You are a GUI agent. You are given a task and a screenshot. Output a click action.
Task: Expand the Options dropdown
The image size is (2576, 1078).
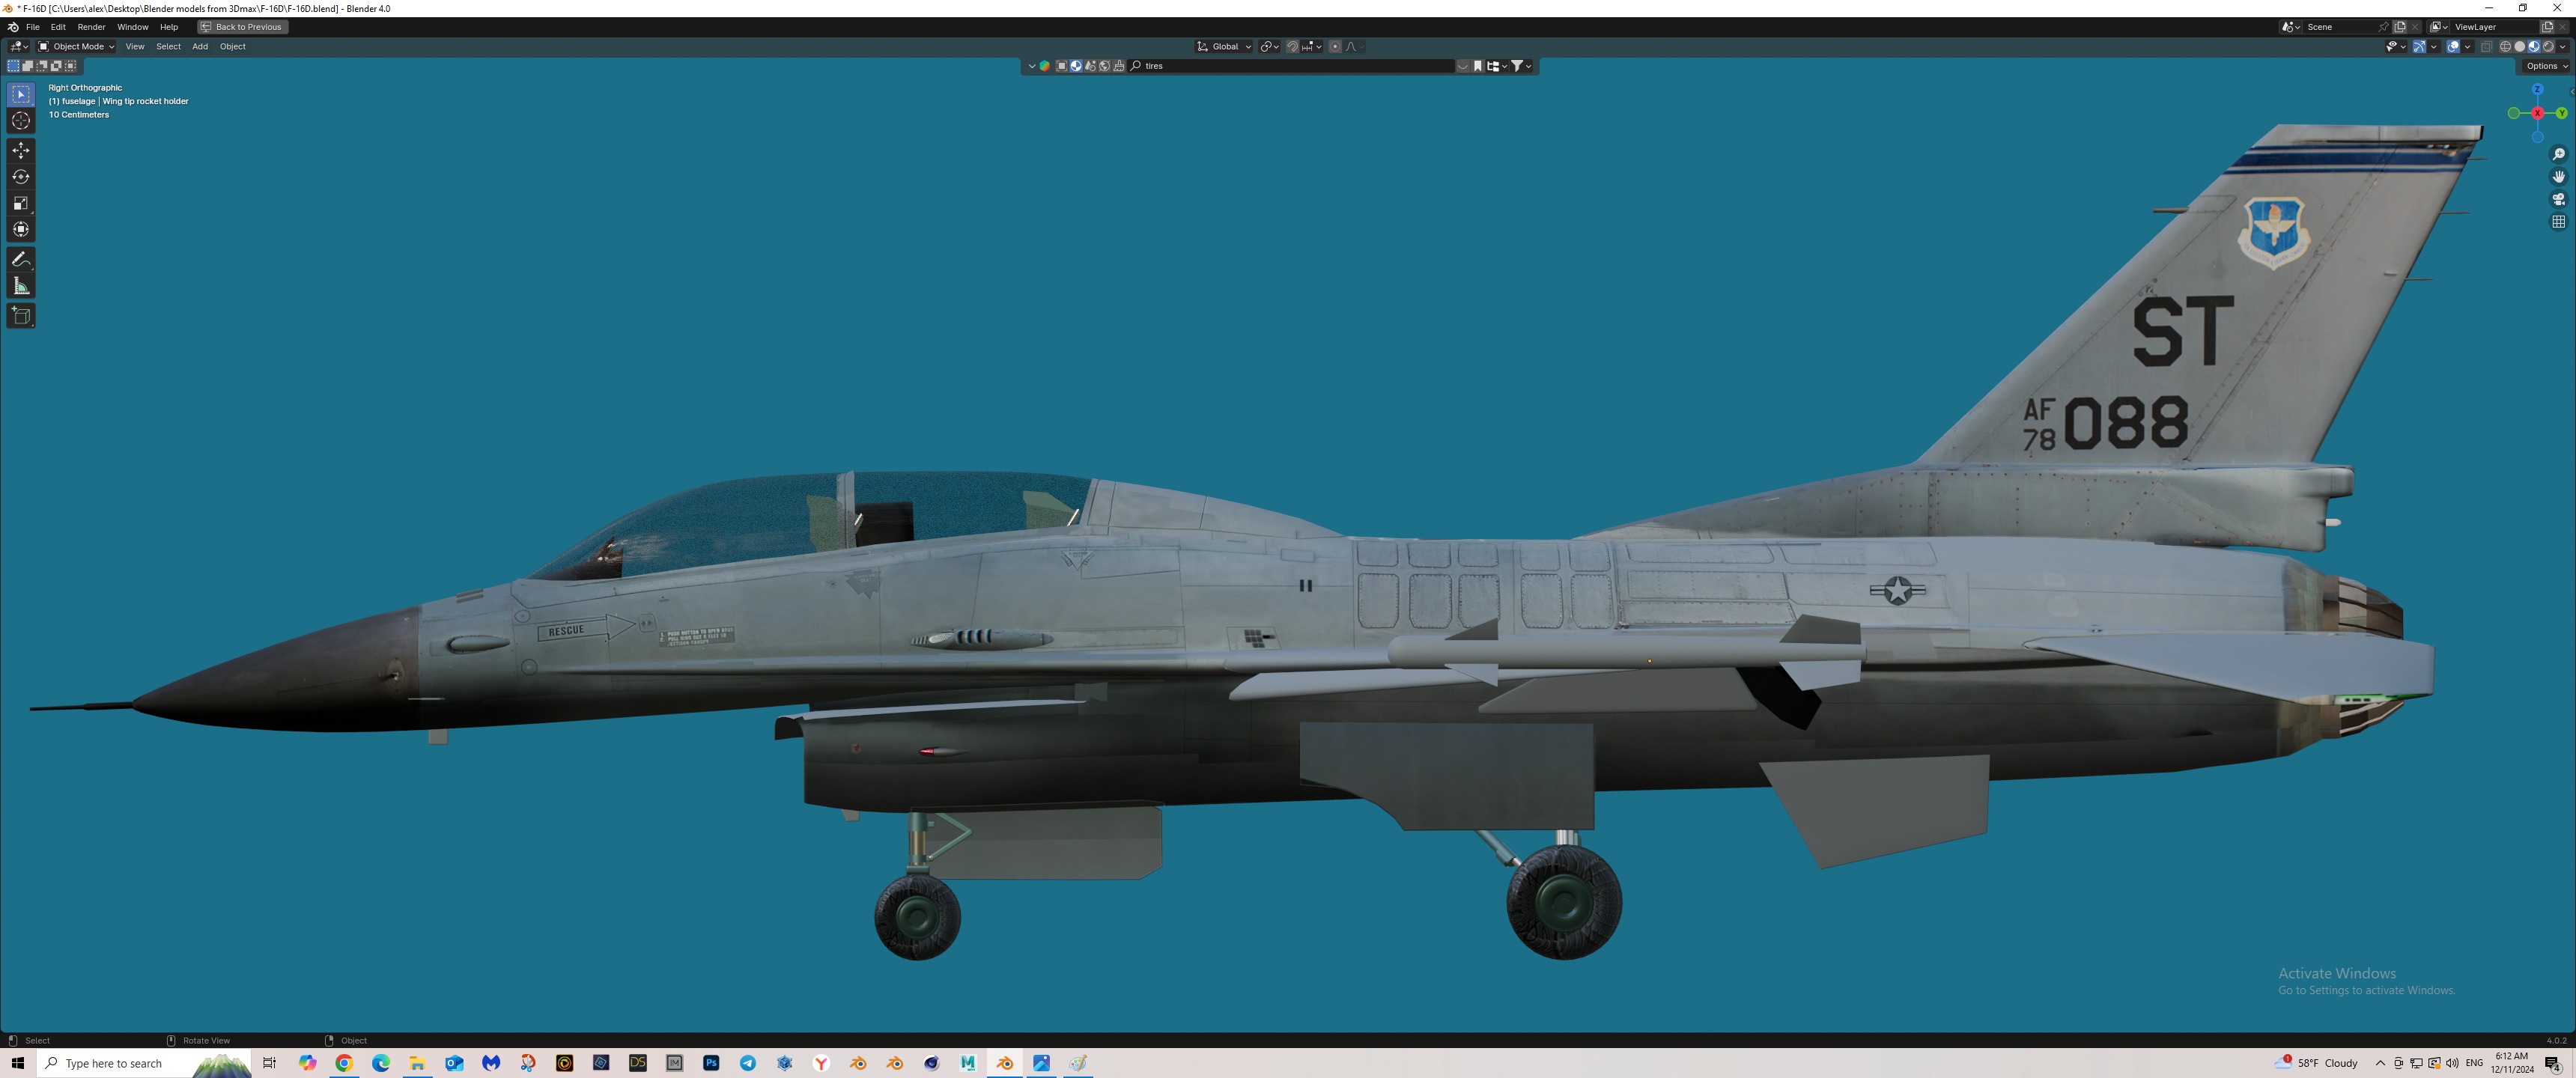pyautogui.click(x=2547, y=67)
